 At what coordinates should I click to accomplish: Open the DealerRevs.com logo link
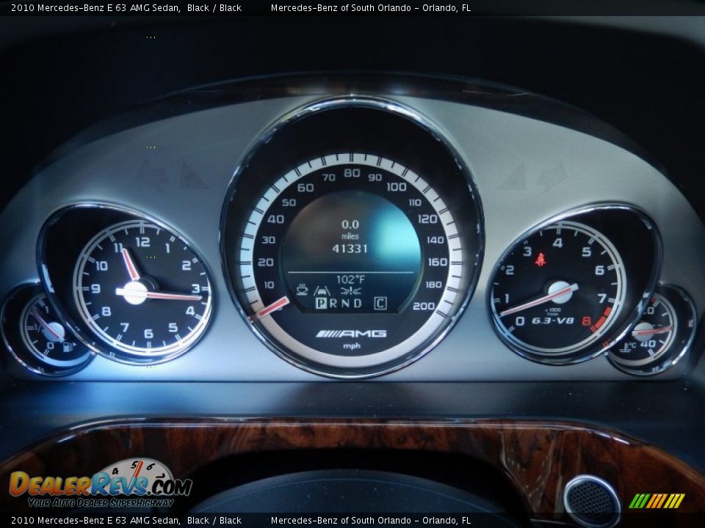point(99,485)
